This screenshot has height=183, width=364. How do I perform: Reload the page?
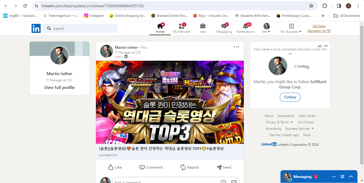(x=25, y=6)
